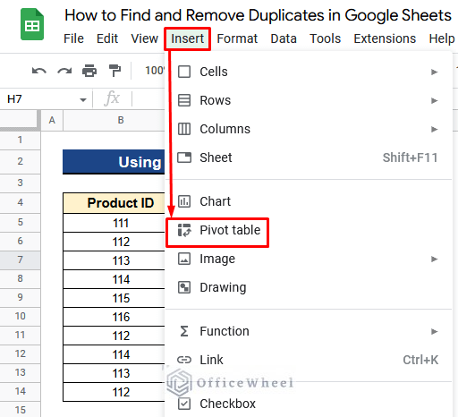Open the Data menu

click(x=284, y=38)
